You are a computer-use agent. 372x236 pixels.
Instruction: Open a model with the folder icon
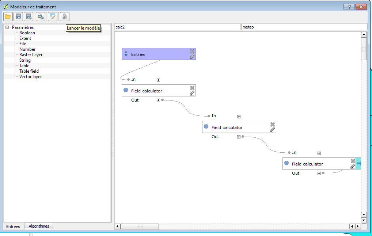8,16
